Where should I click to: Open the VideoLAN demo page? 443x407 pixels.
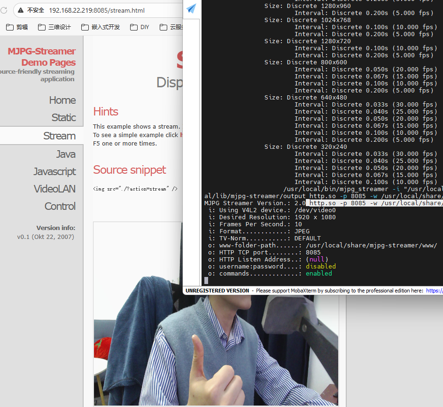point(55,189)
